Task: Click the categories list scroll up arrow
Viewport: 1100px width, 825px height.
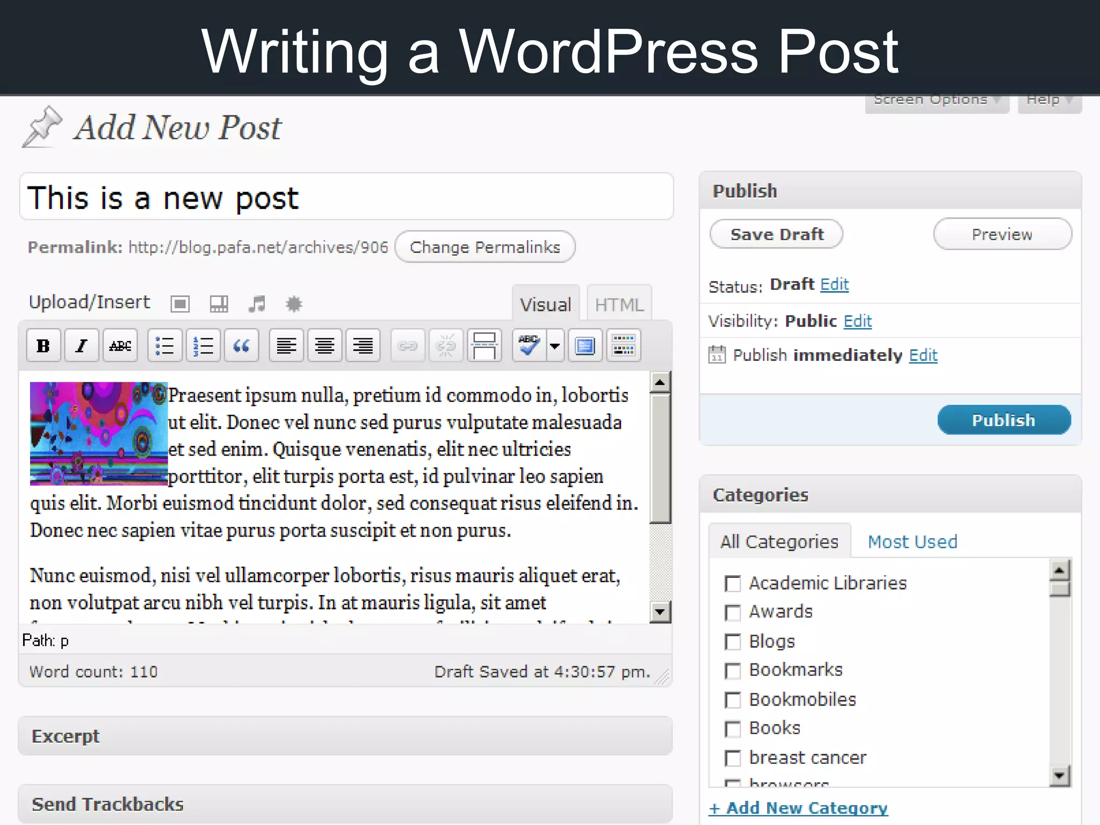Action: pyautogui.click(x=1060, y=570)
